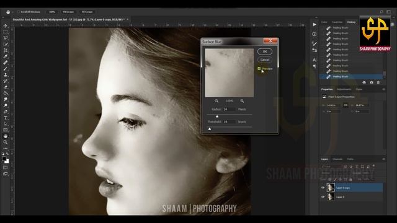Screen dimensions: 397x223
Task: Select the Eyedropper tool
Action: click(6, 56)
